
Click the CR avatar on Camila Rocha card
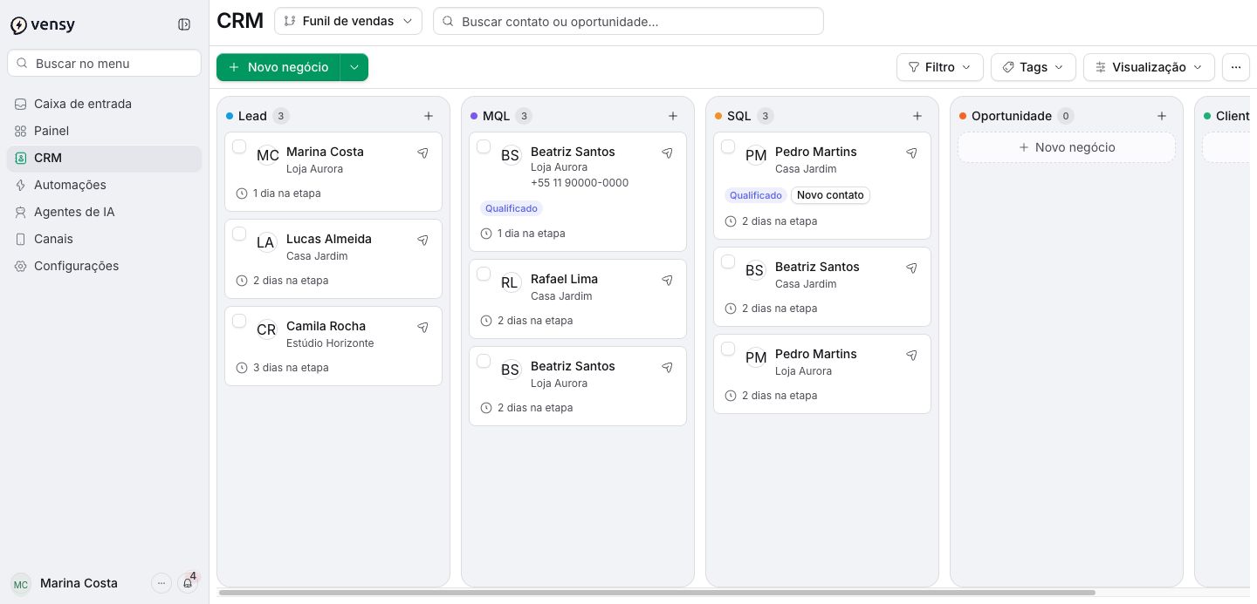[x=265, y=329]
